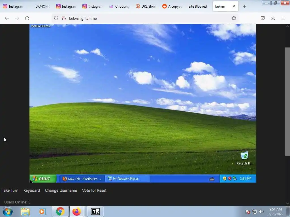Click the network tray icon
This screenshot has height=217, width=290.
pos(255,212)
